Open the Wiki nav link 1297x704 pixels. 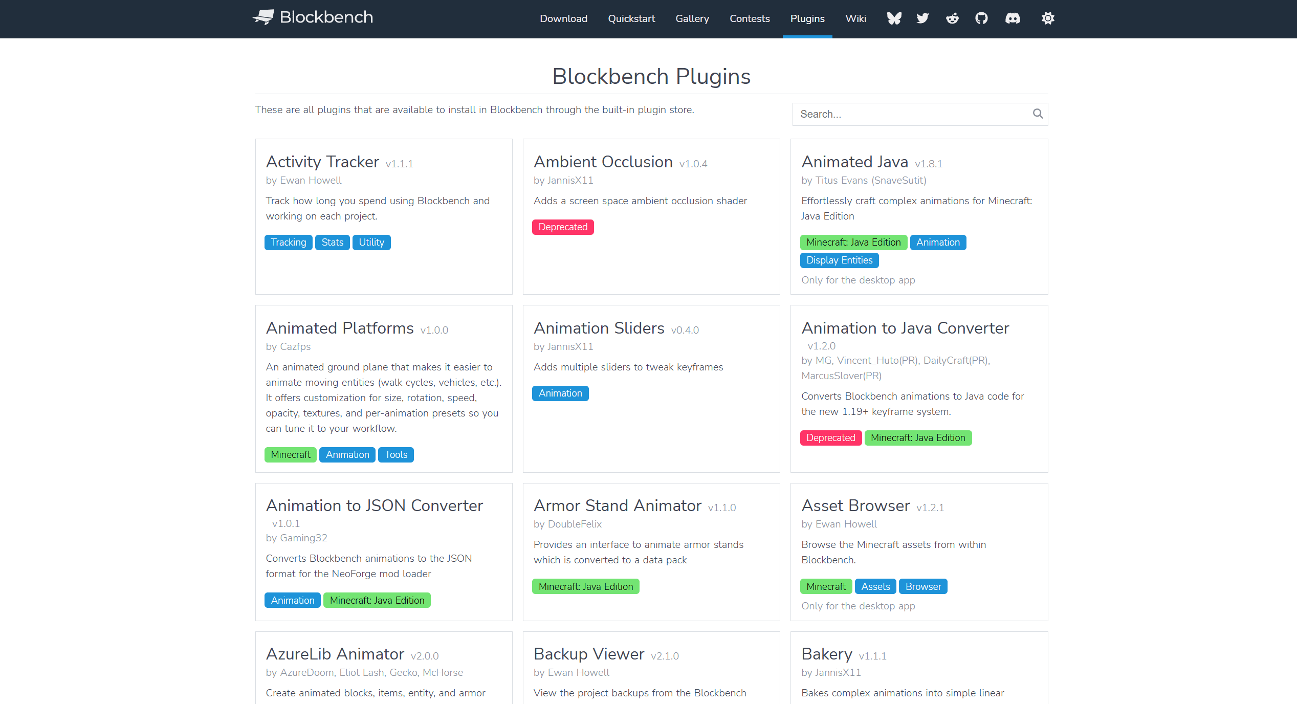coord(855,18)
